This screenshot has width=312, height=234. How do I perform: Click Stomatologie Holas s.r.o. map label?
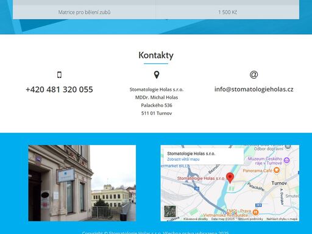pos(201,178)
